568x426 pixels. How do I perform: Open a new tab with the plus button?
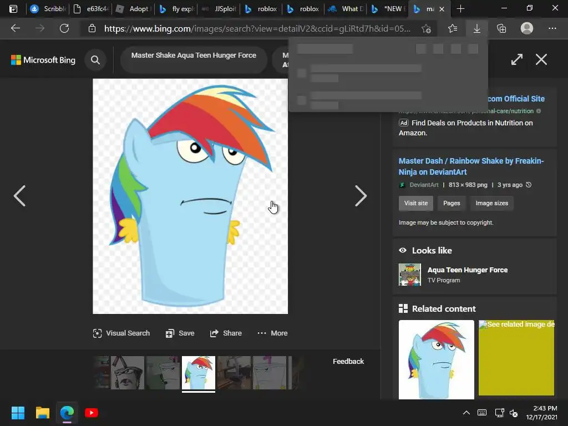460,9
